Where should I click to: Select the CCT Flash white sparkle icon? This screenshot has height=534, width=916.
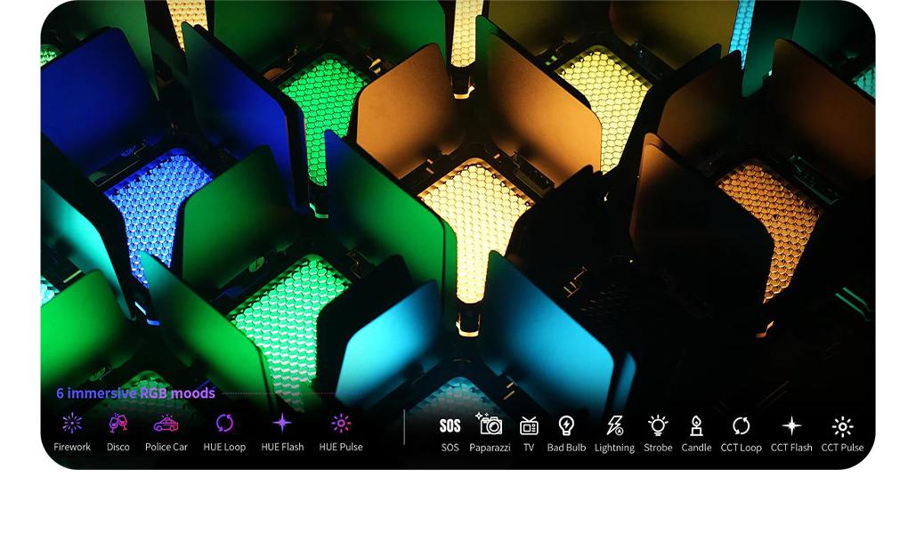pyautogui.click(x=791, y=425)
